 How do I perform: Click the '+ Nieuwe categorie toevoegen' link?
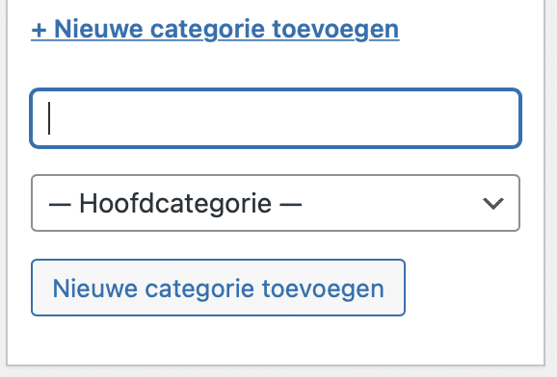click(x=215, y=30)
